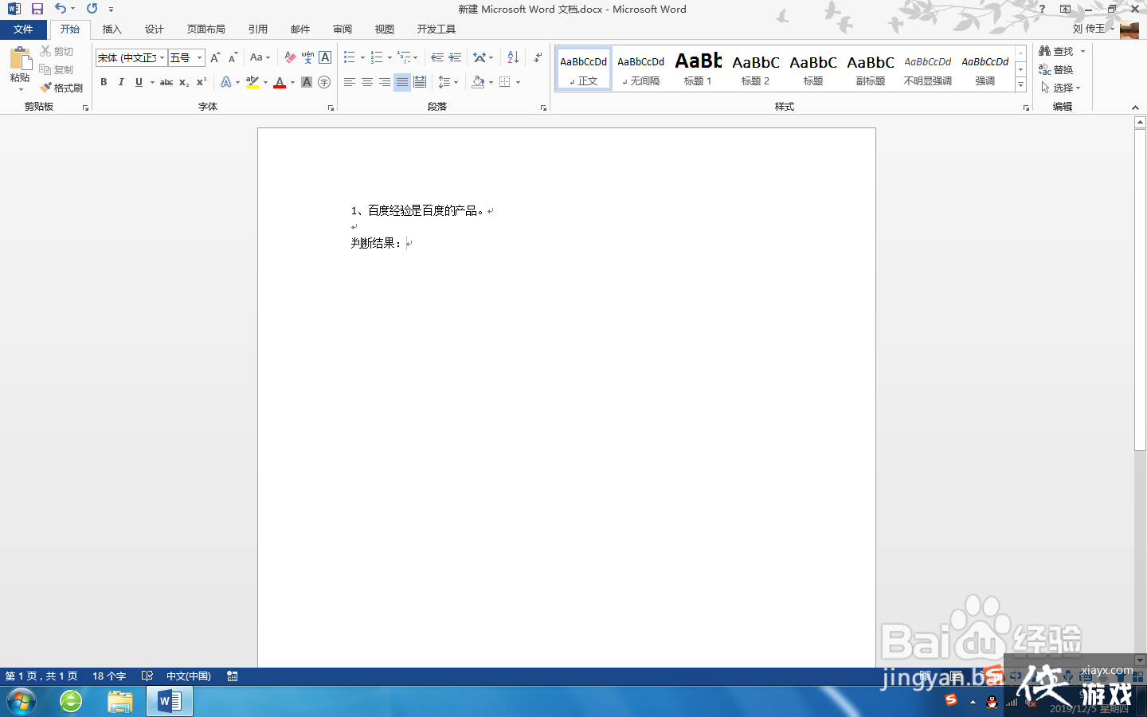Click the vertical scrollbar thumb
The width and height of the screenshot is (1147, 717).
click(1140, 288)
